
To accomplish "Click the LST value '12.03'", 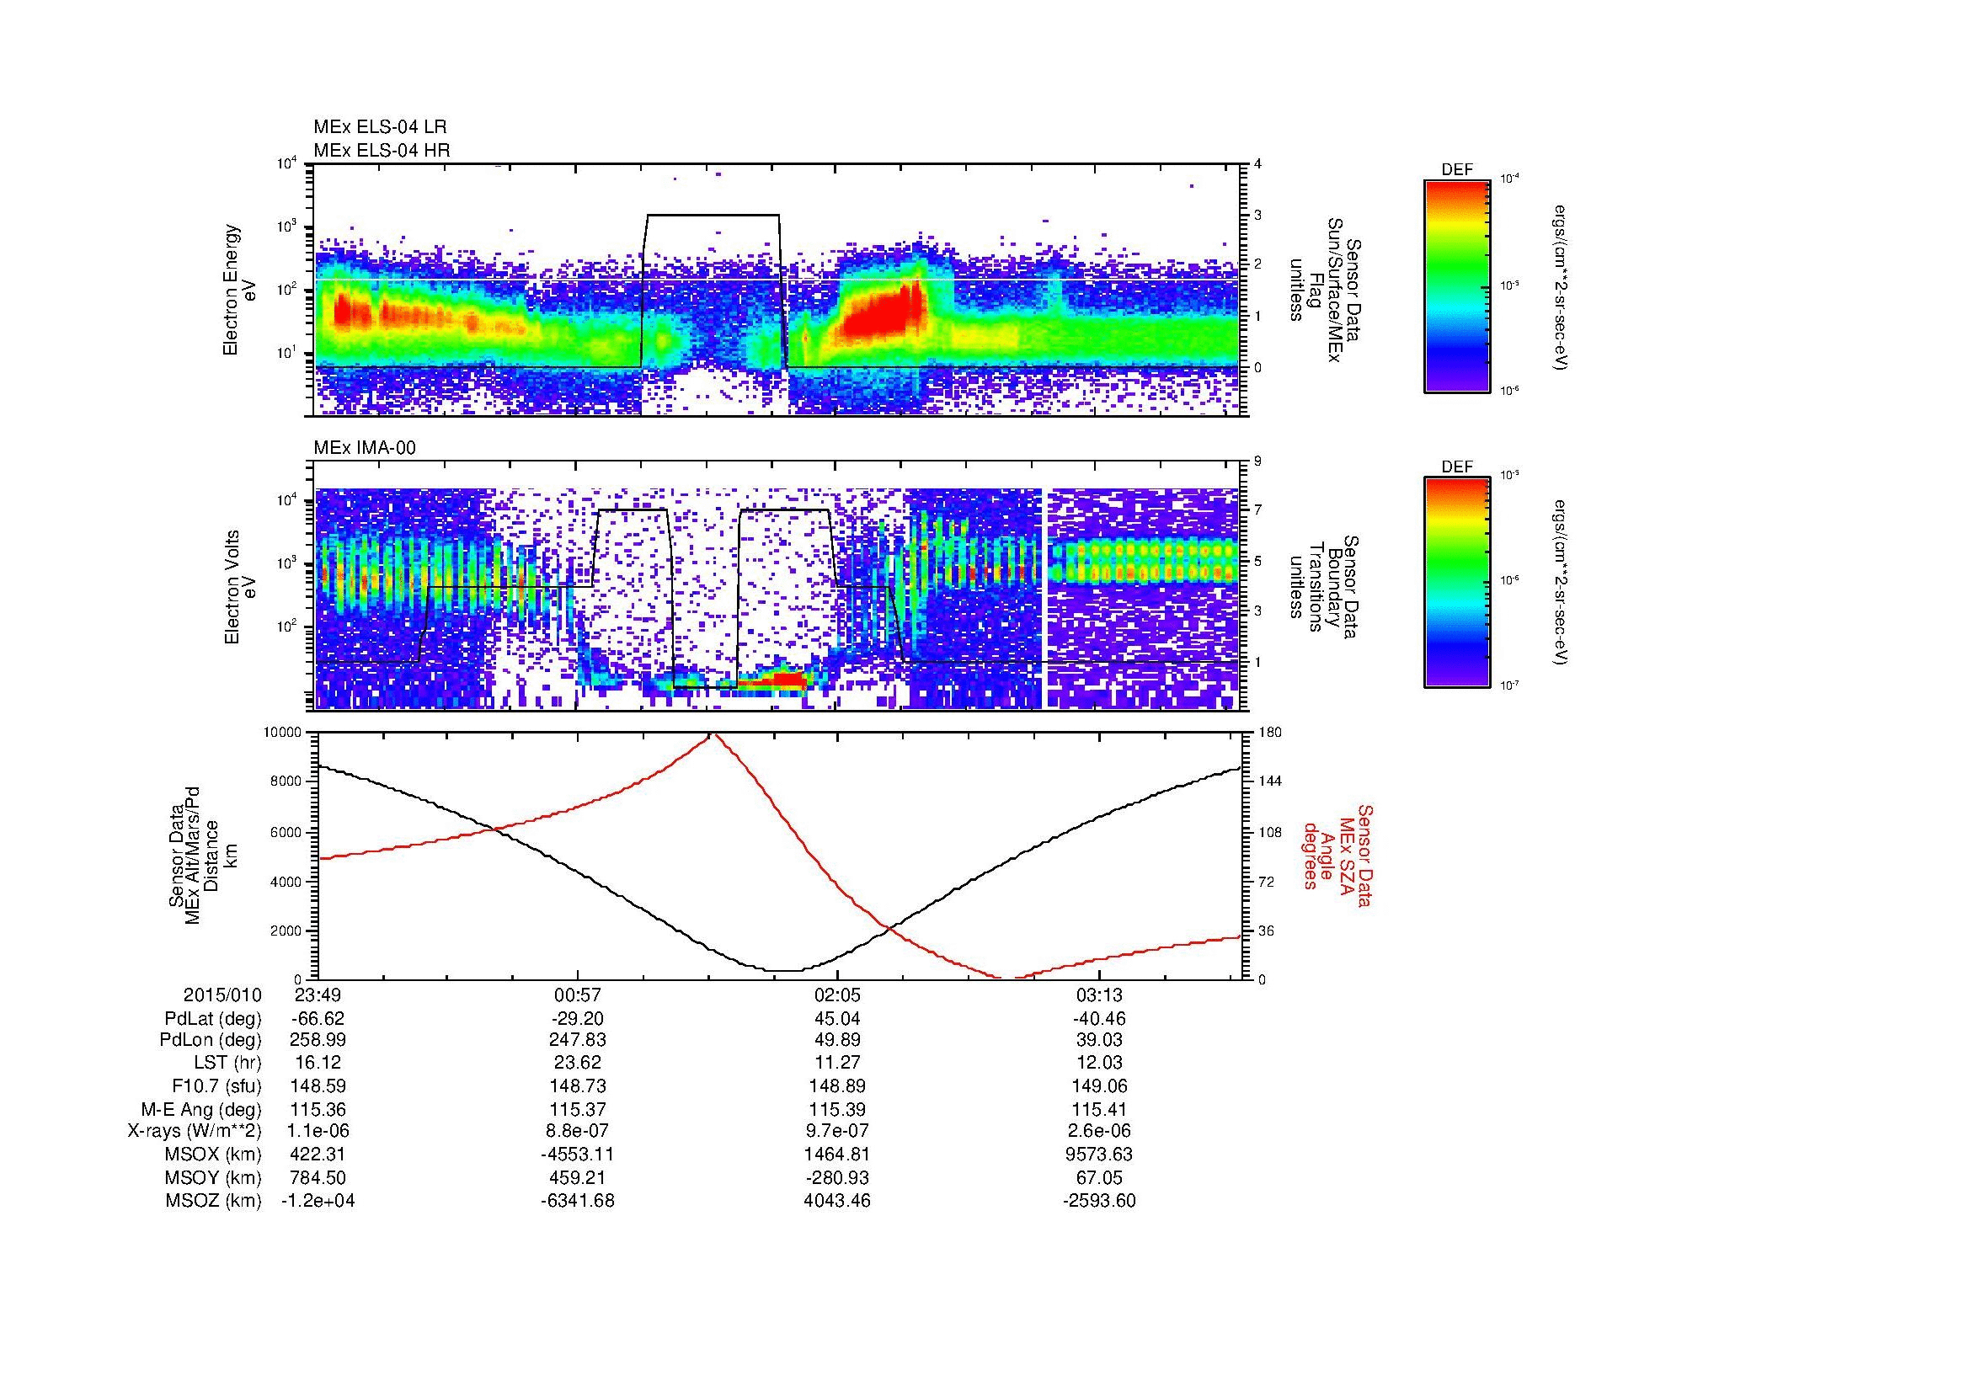I will [x=1098, y=1064].
